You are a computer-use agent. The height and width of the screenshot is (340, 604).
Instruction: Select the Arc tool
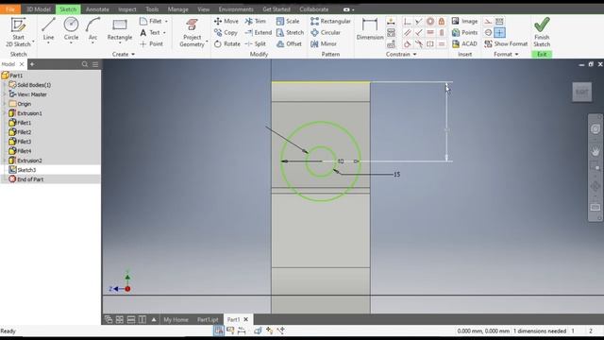[92, 29]
